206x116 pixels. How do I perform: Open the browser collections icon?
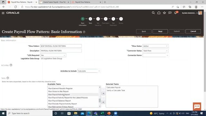click(190, 7)
